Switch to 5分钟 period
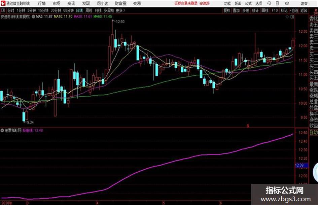Viewport: 318px width, 205px height. [x=31, y=10]
